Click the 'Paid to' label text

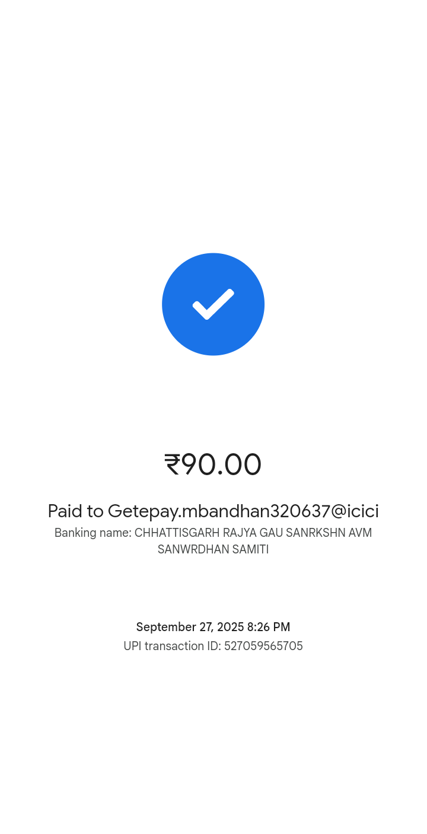(x=75, y=511)
